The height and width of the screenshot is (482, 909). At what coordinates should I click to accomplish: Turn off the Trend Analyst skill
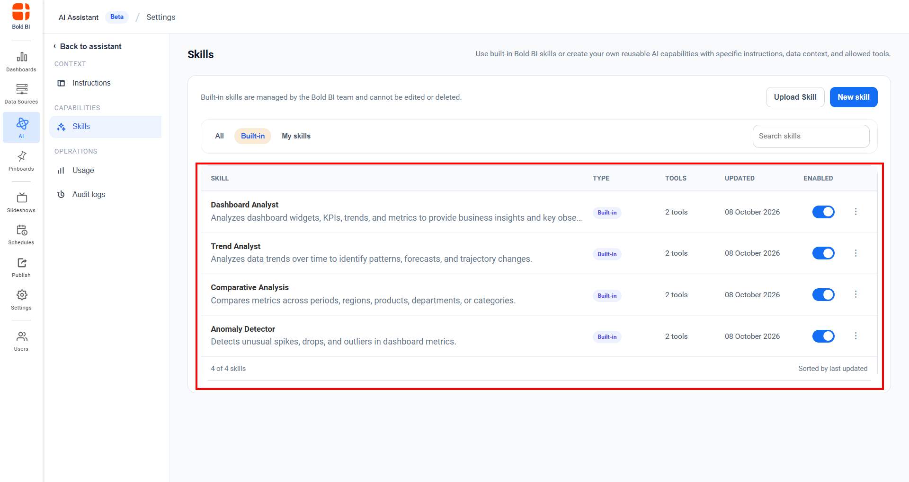(823, 253)
